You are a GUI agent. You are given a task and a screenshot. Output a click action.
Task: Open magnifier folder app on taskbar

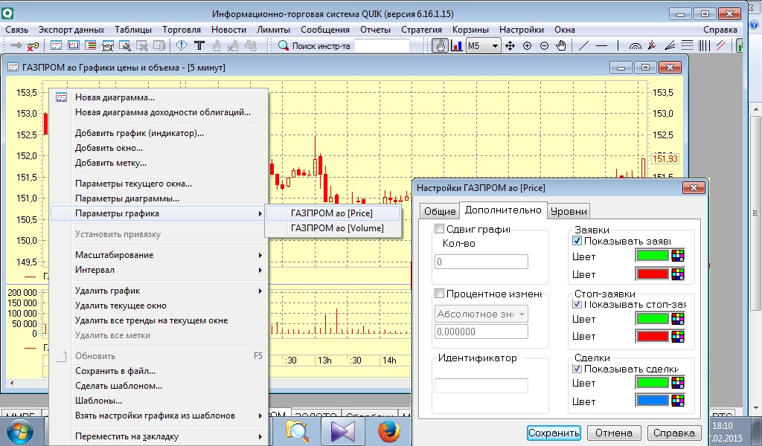(297, 431)
